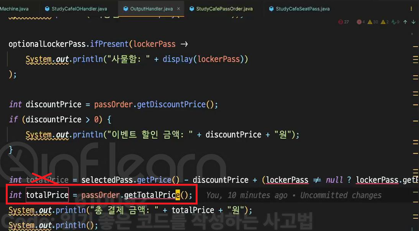Jump to previous highlighted error arrow
Viewport: 419px width, 231px height.
point(406,22)
